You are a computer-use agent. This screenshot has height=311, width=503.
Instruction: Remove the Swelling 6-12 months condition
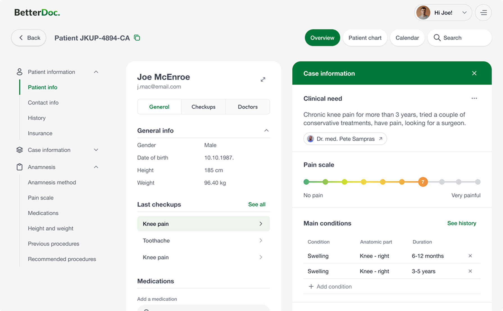[470, 256]
